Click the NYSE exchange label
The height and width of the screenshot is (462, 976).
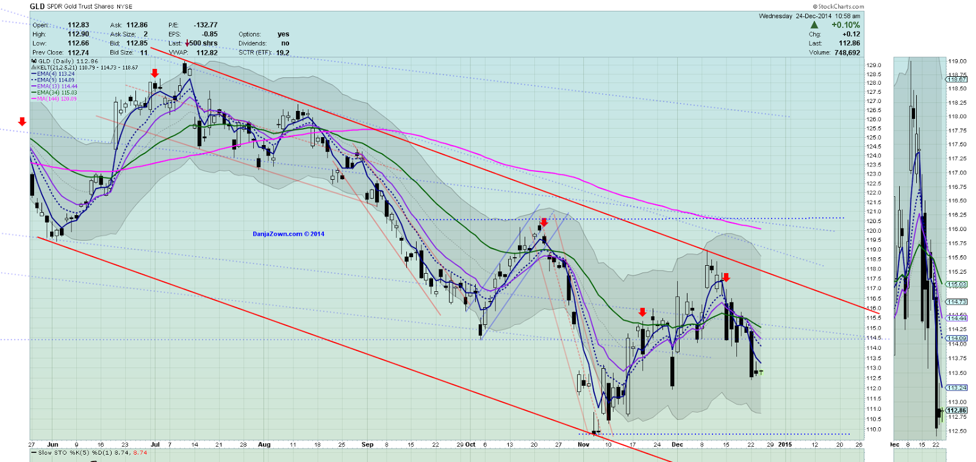[124, 7]
